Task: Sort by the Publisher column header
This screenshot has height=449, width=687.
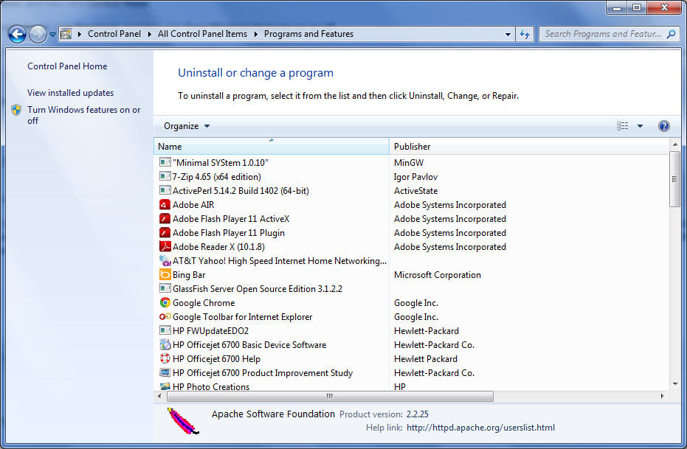Action: pyautogui.click(x=529, y=146)
